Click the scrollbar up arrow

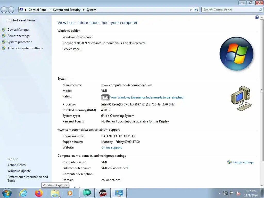click(x=262, y=17)
